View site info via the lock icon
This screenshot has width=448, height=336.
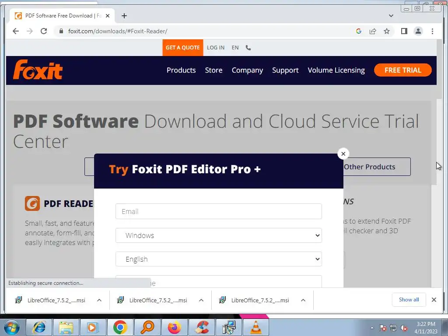(x=61, y=31)
